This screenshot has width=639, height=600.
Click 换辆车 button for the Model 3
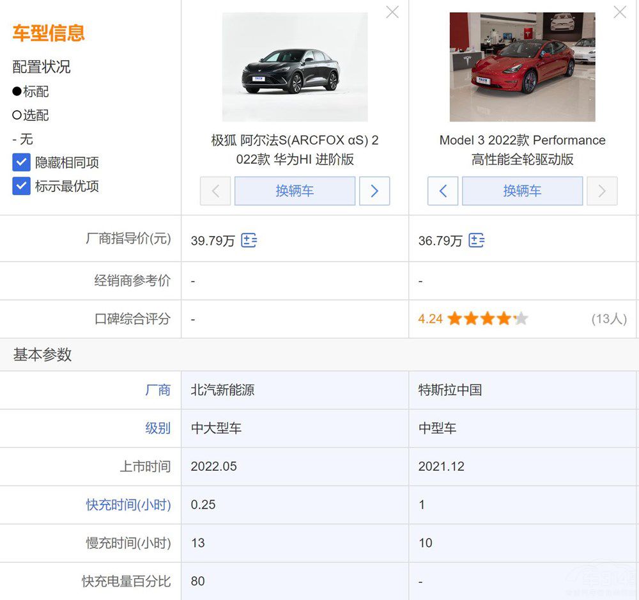point(522,191)
